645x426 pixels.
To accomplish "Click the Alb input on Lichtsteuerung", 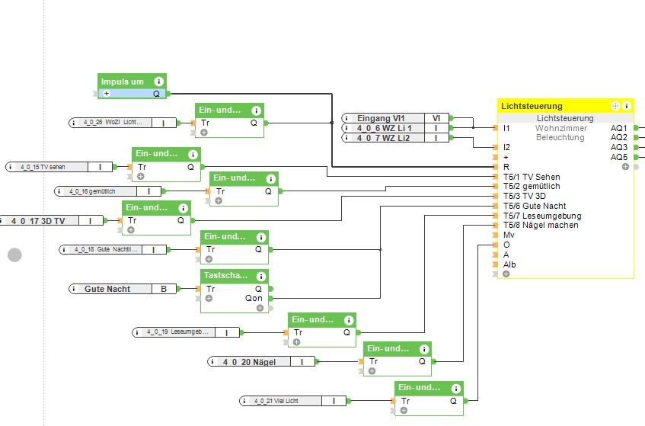I will click(x=509, y=264).
